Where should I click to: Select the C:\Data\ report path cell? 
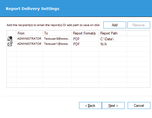pyautogui.click(x=113, y=39)
